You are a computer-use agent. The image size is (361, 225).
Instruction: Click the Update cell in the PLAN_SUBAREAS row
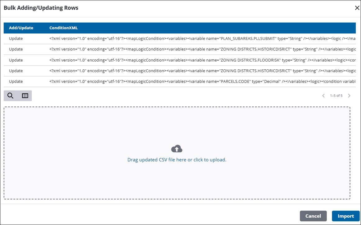pyautogui.click(x=16, y=39)
